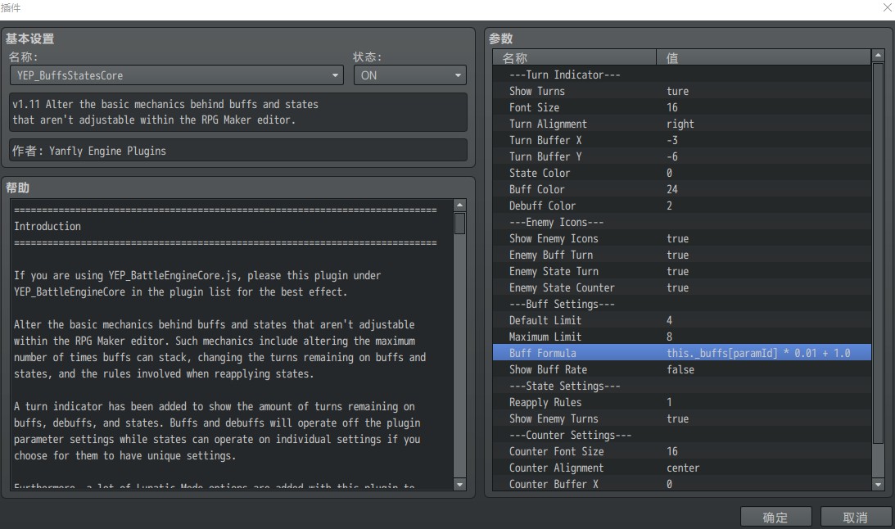Image resolution: width=895 pixels, height=529 pixels.
Task: Click the parameter list scroll down arrow
Action: pos(878,485)
